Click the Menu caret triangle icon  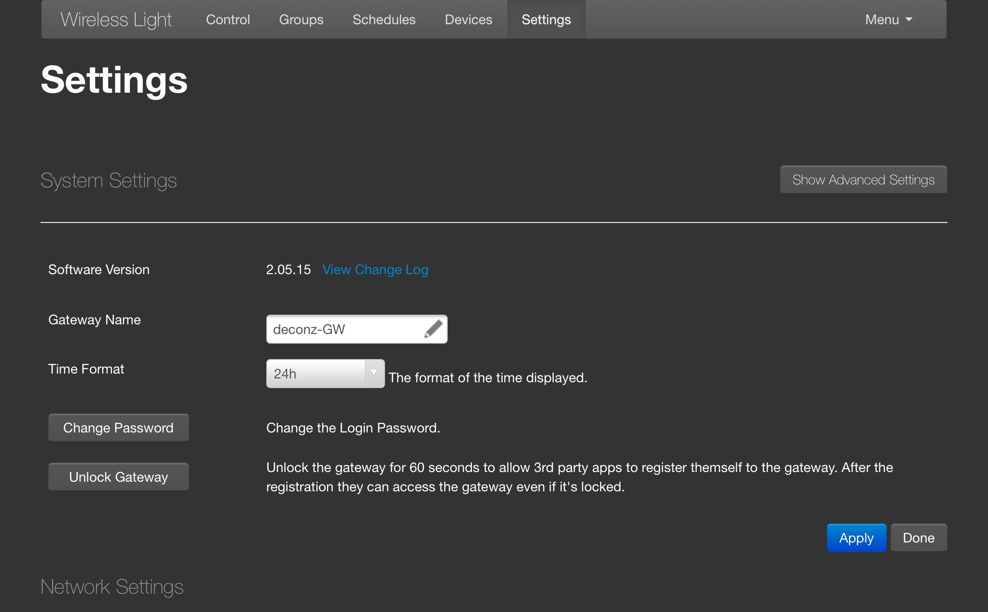pyautogui.click(x=909, y=20)
